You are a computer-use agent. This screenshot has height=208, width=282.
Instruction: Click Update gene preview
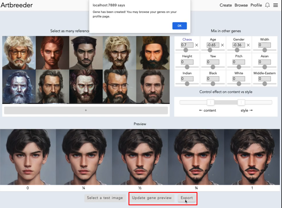(x=152, y=198)
